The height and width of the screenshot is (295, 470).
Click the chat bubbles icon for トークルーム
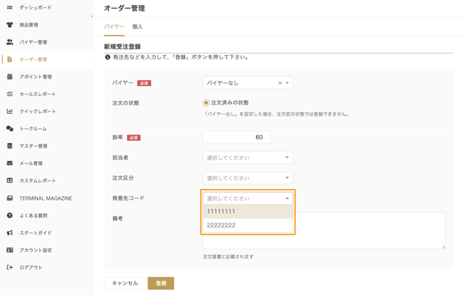click(10, 128)
